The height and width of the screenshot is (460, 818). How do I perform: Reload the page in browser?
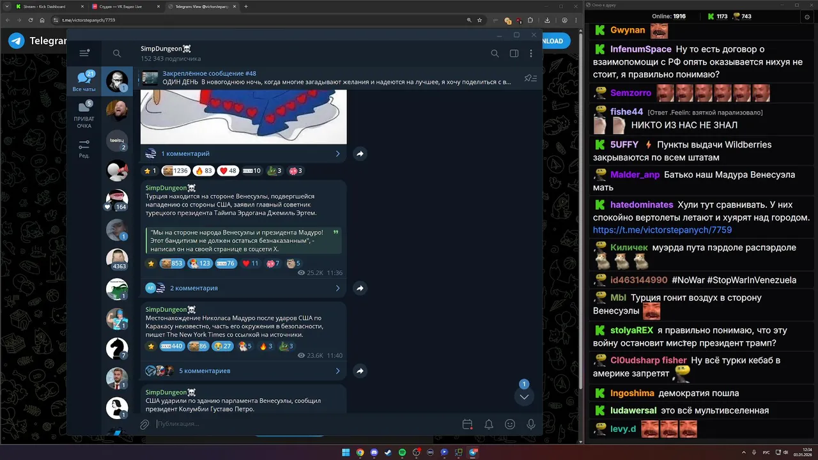click(x=31, y=20)
